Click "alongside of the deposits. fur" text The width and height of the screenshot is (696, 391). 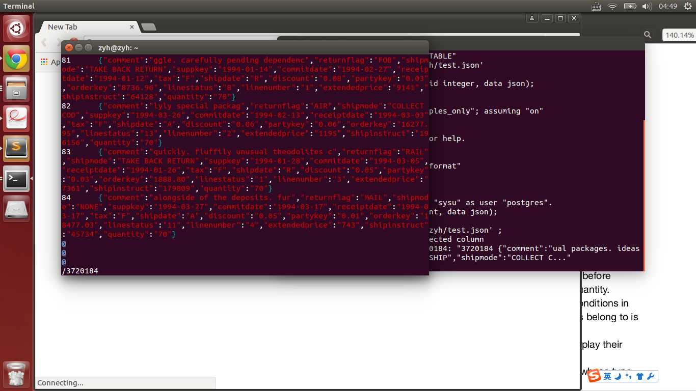(222, 198)
